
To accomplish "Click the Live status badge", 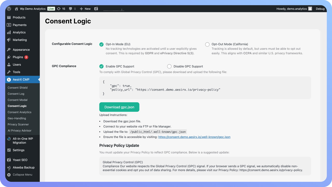I will click(x=51, y=9).
